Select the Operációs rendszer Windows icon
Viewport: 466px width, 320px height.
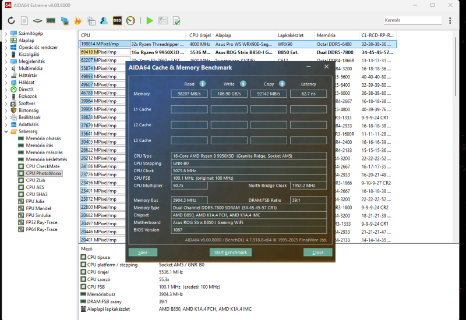tap(13, 47)
